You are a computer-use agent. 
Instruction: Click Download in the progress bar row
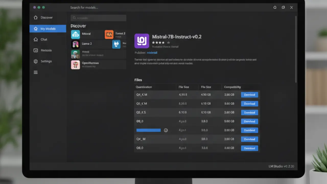coord(250,130)
